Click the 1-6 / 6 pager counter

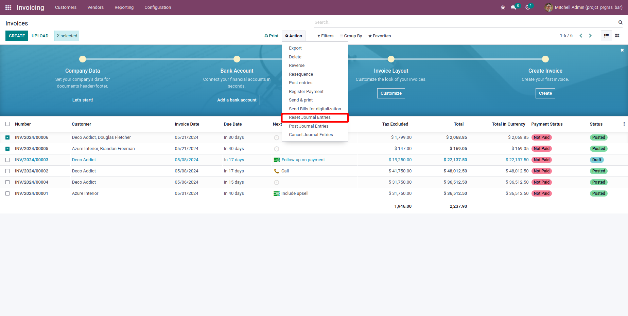(566, 36)
